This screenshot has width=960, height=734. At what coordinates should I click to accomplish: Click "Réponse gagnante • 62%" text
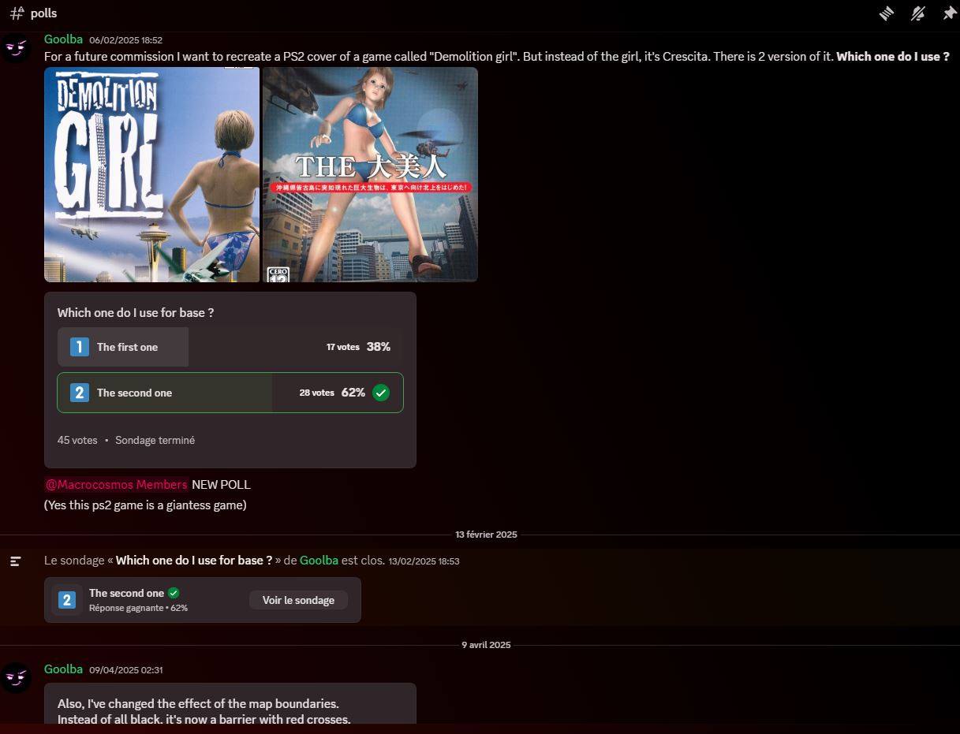click(138, 608)
